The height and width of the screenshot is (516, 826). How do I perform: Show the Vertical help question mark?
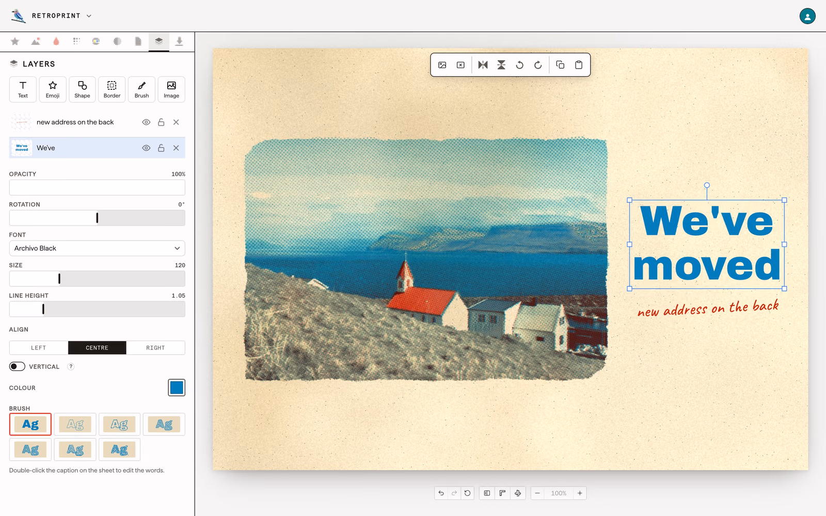click(x=71, y=366)
